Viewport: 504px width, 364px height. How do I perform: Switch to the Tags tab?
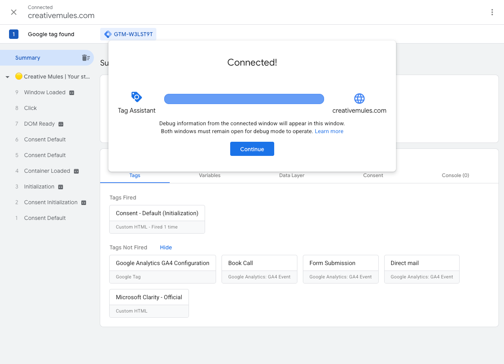[x=135, y=176]
